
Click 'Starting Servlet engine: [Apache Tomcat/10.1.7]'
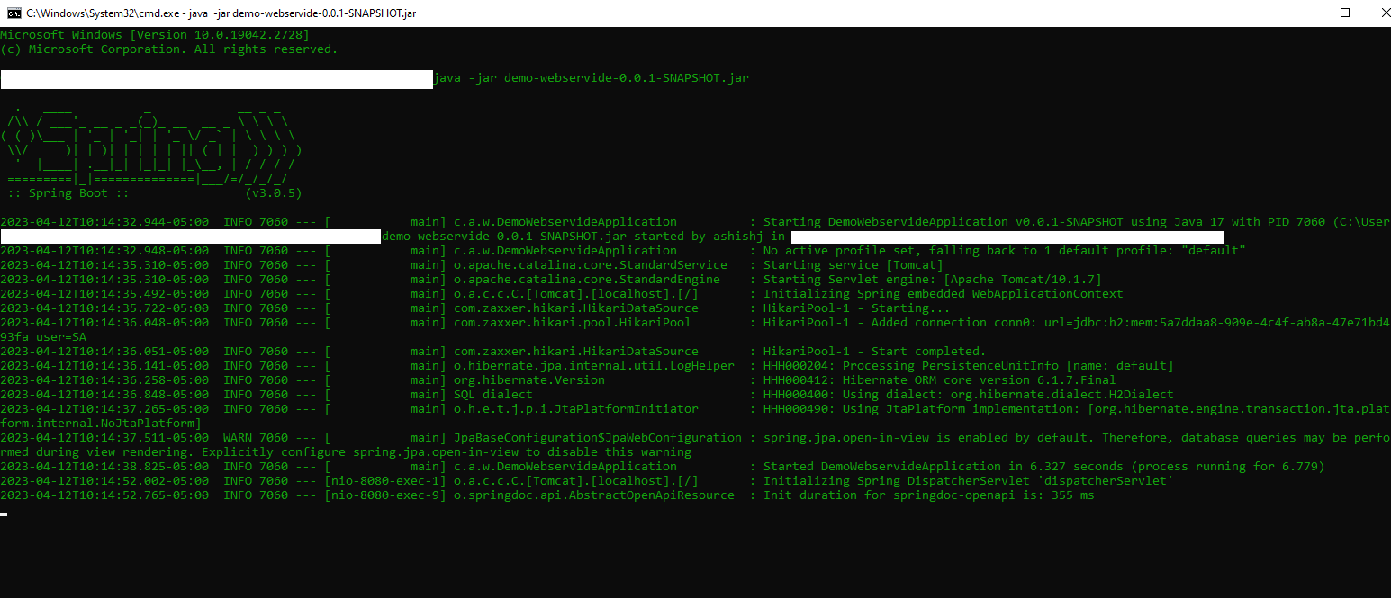click(x=933, y=280)
